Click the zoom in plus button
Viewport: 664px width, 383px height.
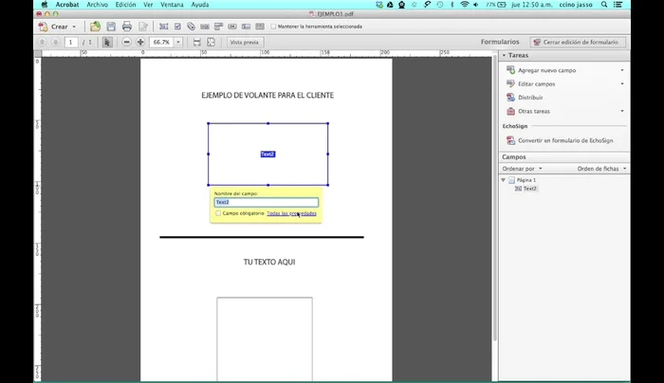coord(140,43)
